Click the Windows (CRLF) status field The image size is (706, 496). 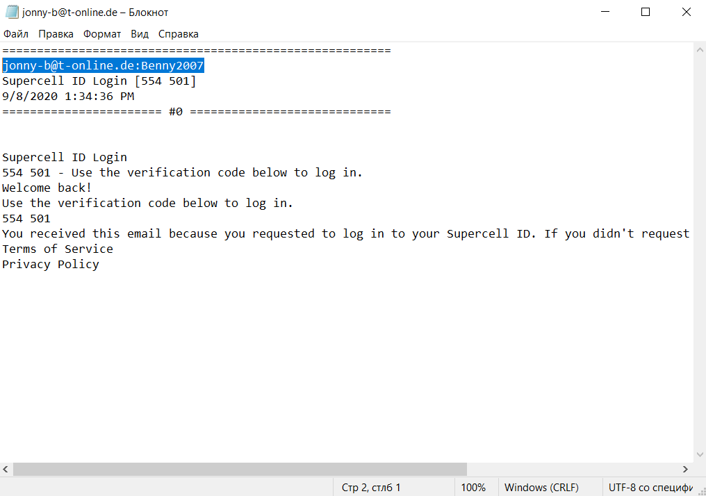tap(541, 488)
